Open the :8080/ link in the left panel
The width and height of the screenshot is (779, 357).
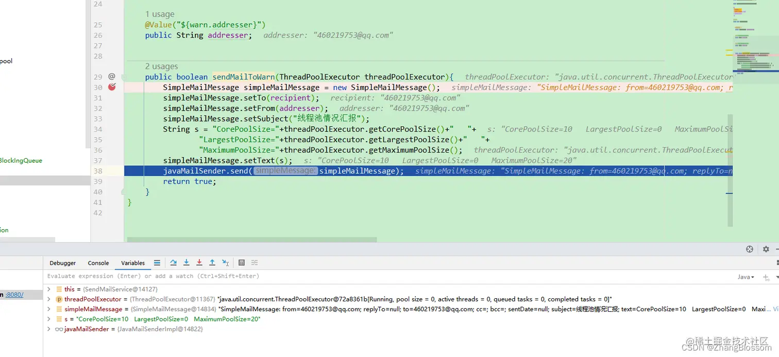click(14, 295)
